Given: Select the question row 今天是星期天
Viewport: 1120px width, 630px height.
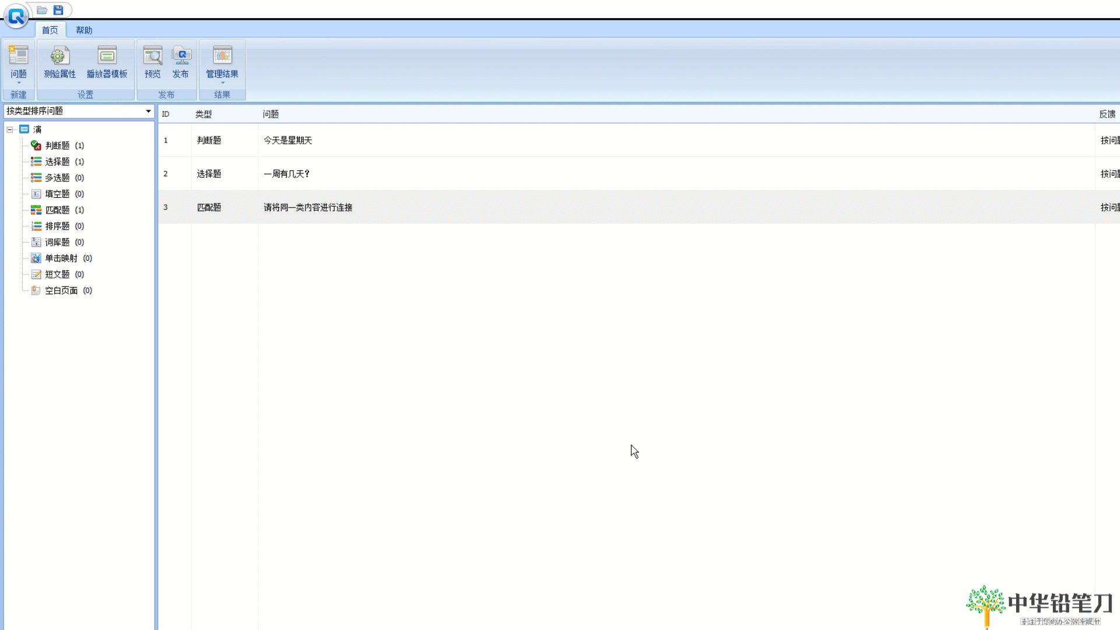Looking at the screenshot, I should pyautogui.click(x=288, y=141).
